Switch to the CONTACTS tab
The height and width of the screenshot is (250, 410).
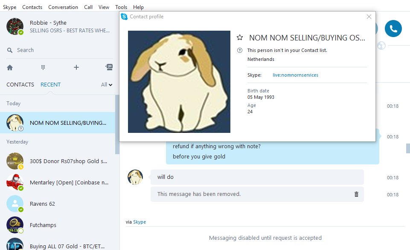20,85
